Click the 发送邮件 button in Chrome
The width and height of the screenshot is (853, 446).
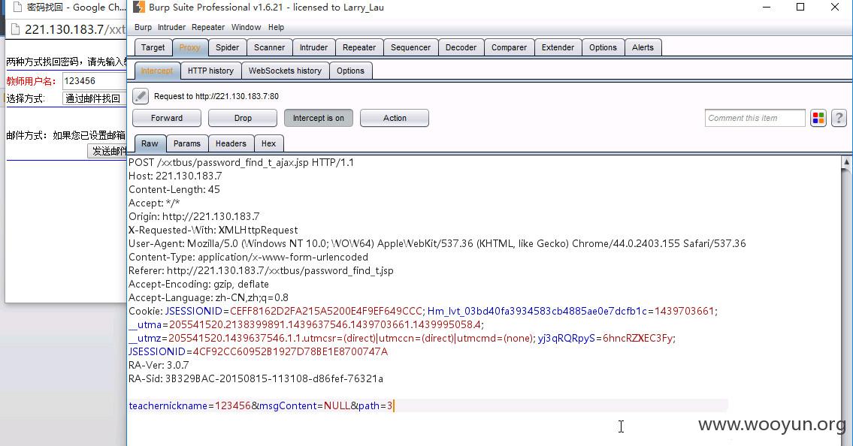click(x=107, y=151)
